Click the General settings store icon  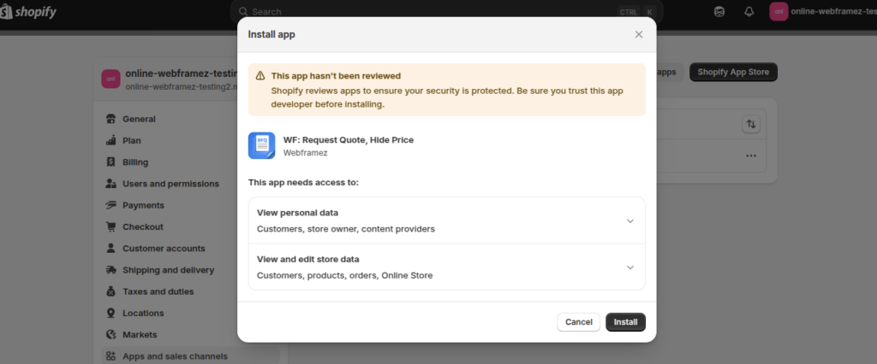(x=110, y=119)
